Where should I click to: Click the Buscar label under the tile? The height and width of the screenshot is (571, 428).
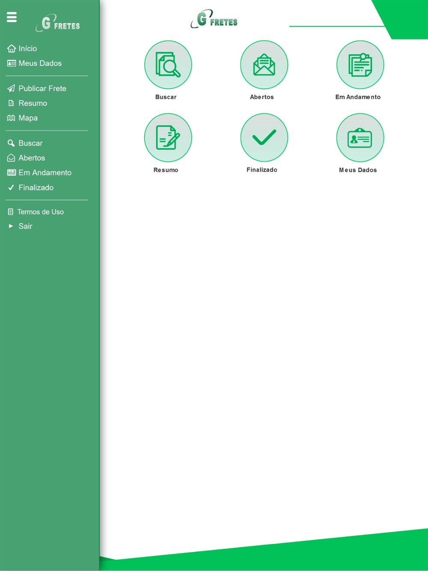click(166, 97)
